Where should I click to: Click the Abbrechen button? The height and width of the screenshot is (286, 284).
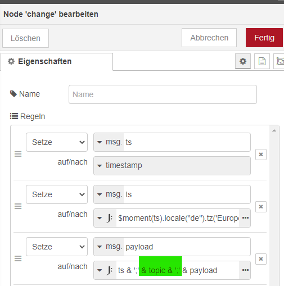(x=209, y=38)
